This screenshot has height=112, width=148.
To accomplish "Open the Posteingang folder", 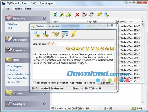I will [x=15, y=66].
